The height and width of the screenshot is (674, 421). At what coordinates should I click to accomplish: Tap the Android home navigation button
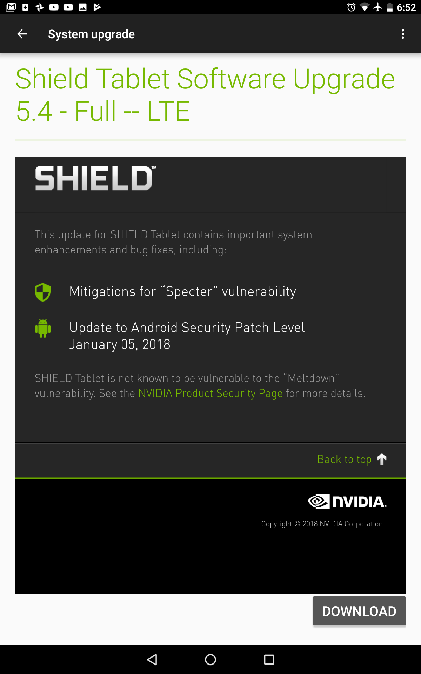pyautogui.click(x=210, y=660)
